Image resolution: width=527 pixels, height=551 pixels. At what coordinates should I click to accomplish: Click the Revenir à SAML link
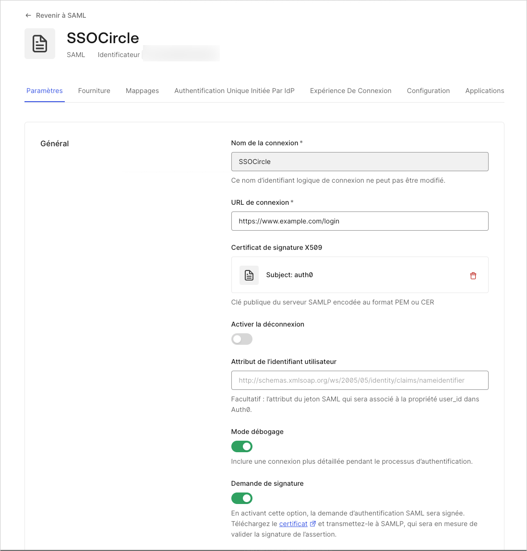click(60, 15)
